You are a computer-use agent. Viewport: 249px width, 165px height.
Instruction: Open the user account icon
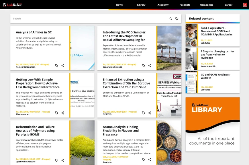(245, 5)
